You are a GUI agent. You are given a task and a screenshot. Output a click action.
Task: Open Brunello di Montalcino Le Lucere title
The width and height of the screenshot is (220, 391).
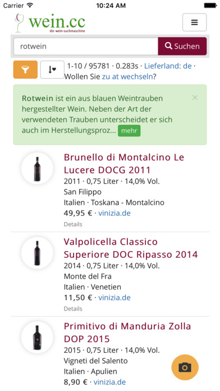(124, 163)
